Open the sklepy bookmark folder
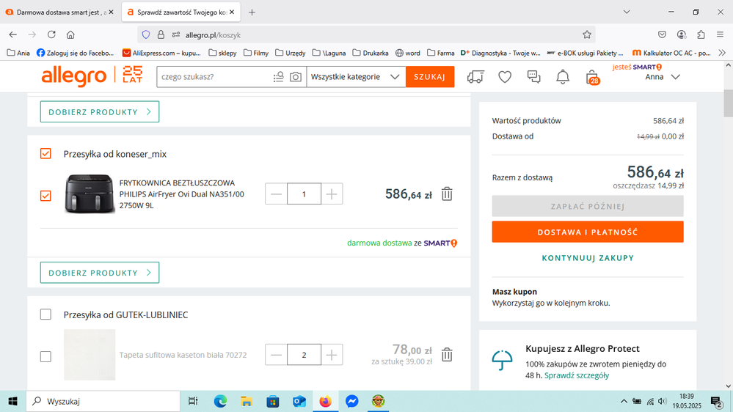The image size is (733, 412). point(222,53)
